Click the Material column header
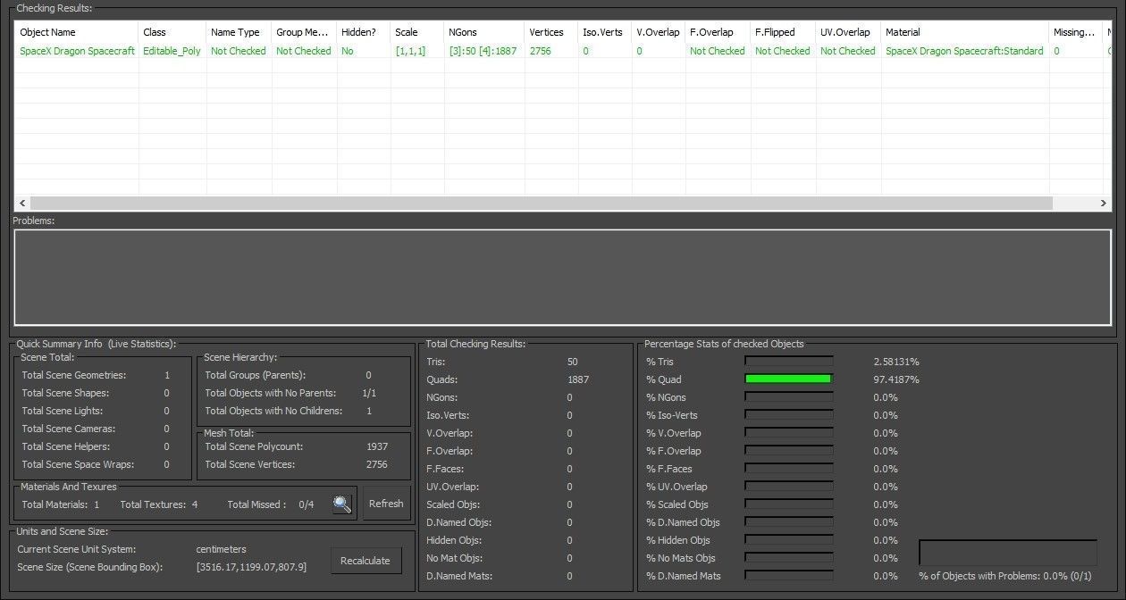 (965, 32)
